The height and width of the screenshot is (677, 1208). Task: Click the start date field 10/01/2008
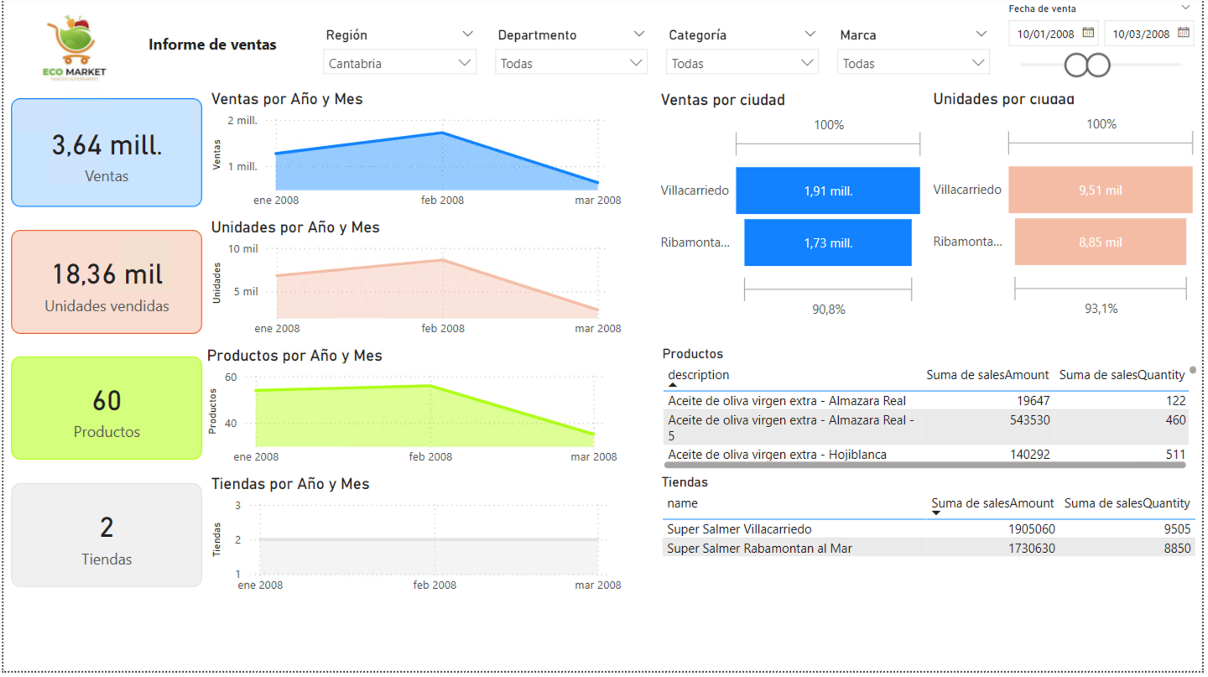(x=1044, y=34)
